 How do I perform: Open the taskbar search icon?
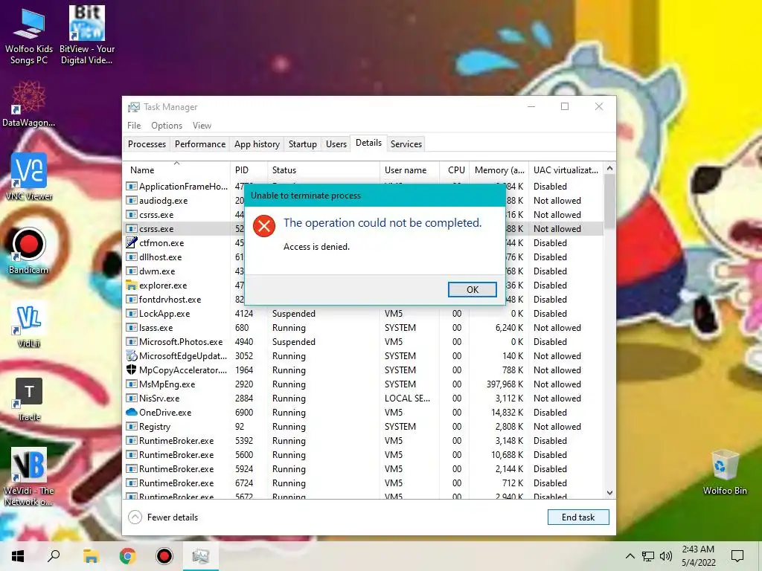tap(54, 556)
